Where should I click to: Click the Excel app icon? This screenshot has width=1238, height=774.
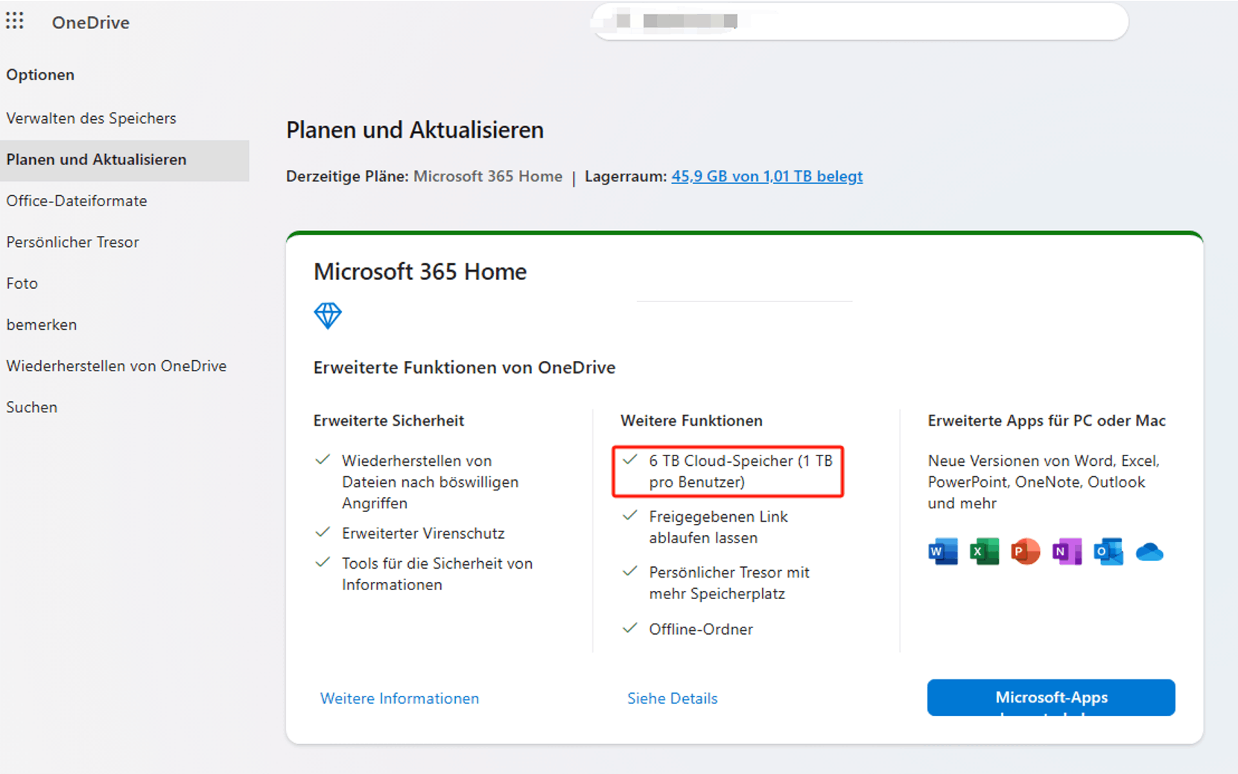[x=984, y=551]
